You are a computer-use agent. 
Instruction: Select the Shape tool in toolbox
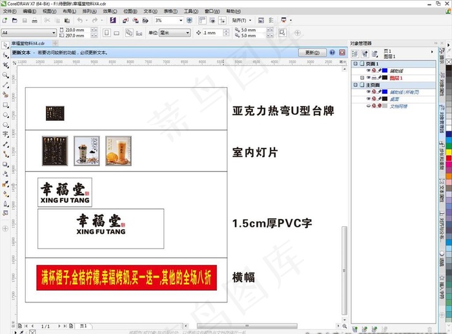5,55
